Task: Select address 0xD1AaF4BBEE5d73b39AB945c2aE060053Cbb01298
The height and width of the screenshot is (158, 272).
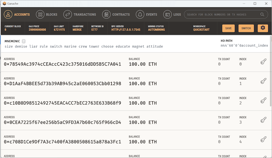Action: coord(62,83)
